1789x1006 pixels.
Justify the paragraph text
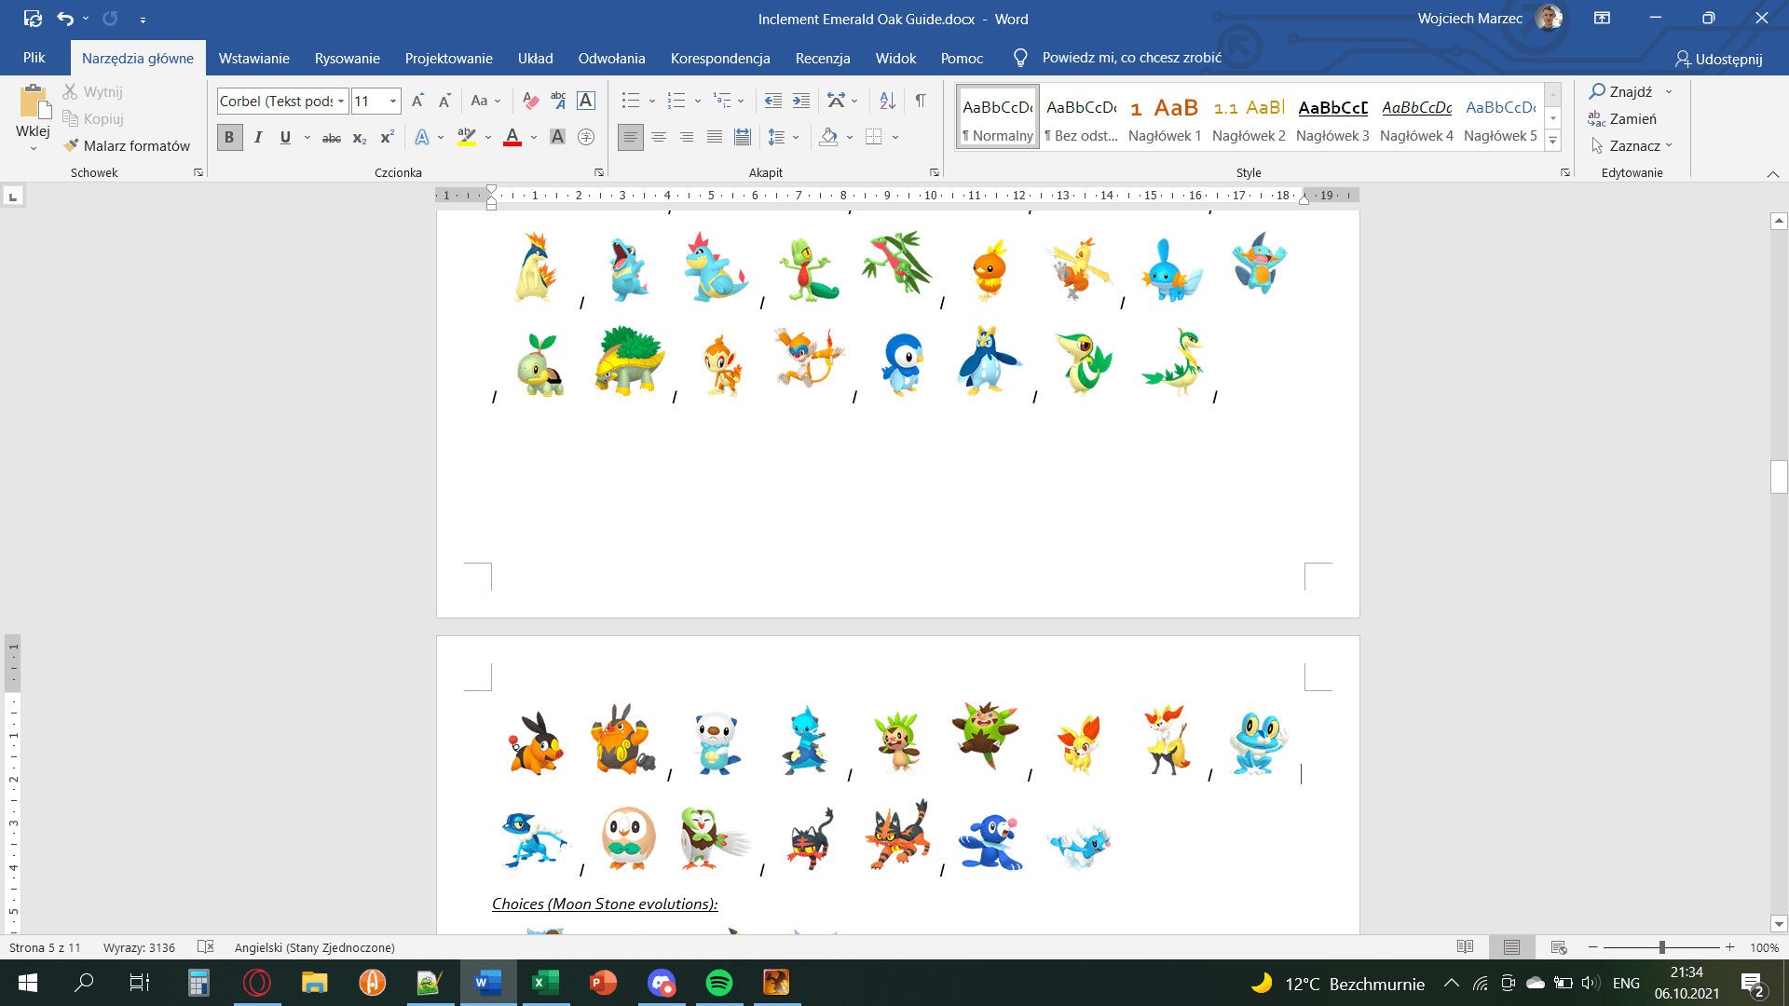tap(715, 137)
